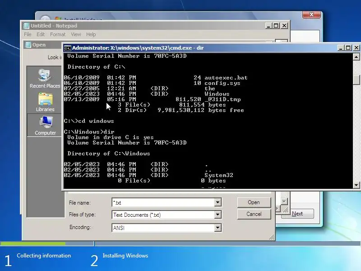Click the Notepad icon in Untitled title bar
This screenshot has height=271, width=361.
coord(26,26)
